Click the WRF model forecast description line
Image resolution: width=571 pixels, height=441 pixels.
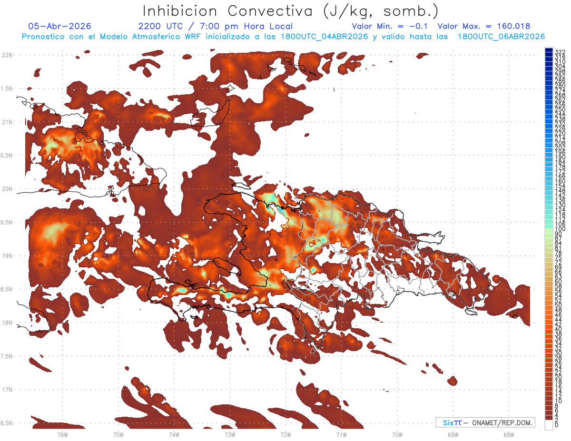coord(283,37)
